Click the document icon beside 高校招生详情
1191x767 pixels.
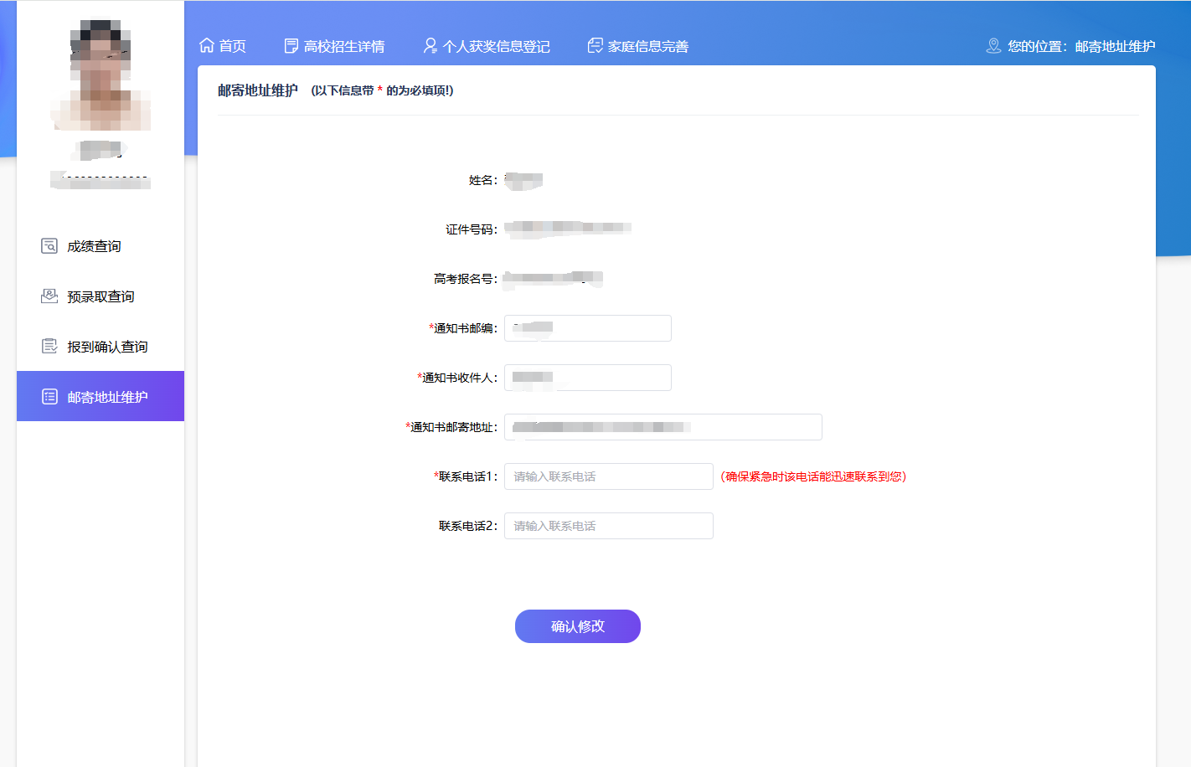(x=291, y=46)
